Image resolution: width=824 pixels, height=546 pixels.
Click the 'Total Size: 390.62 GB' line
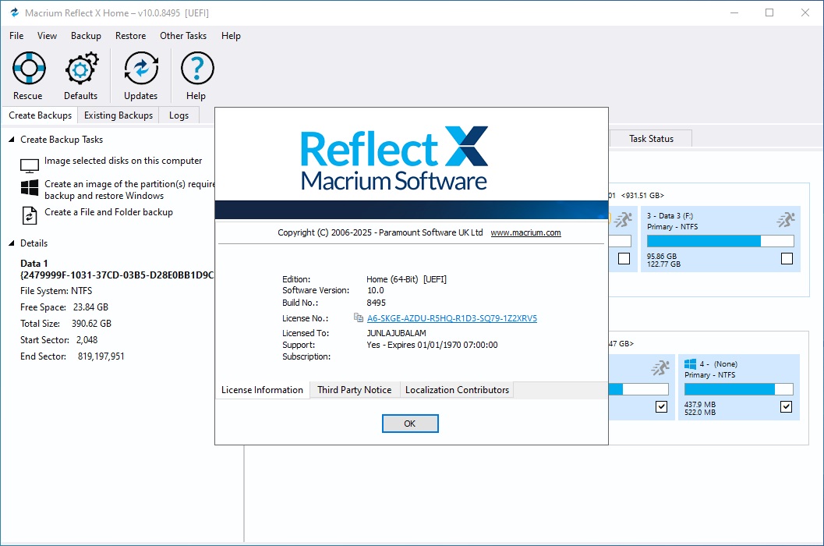tap(65, 324)
